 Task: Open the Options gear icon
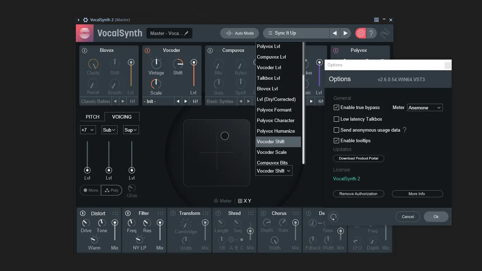pyautogui.click(x=360, y=33)
